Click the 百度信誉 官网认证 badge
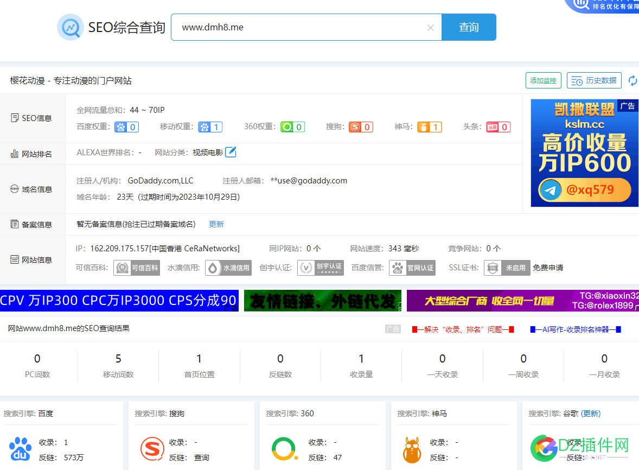This screenshot has height=470, width=639. 412,268
